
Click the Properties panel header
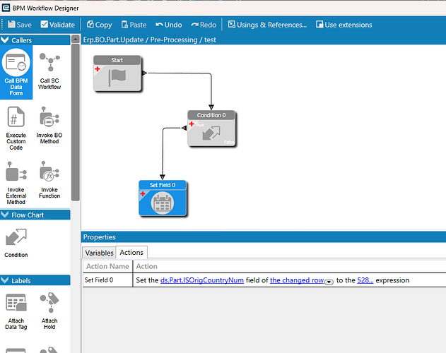click(x=264, y=237)
